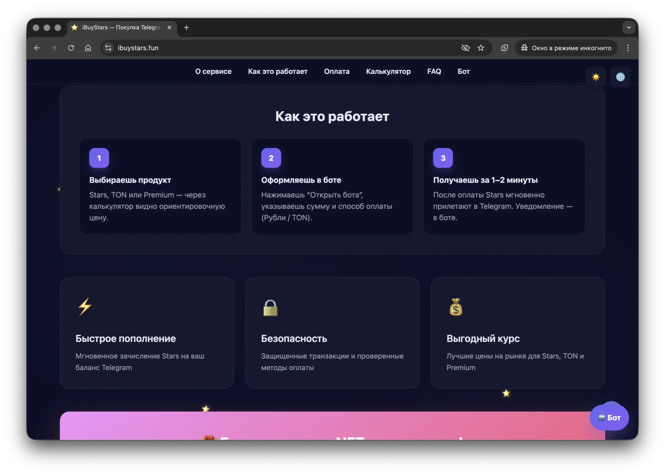Click the sun icon to switch theme
Screen dimensions: 665x475
click(596, 77)
